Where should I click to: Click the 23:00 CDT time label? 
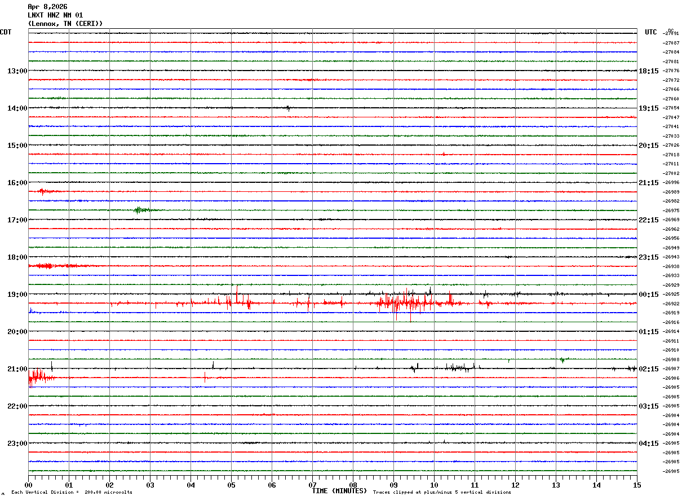[17, 443]
